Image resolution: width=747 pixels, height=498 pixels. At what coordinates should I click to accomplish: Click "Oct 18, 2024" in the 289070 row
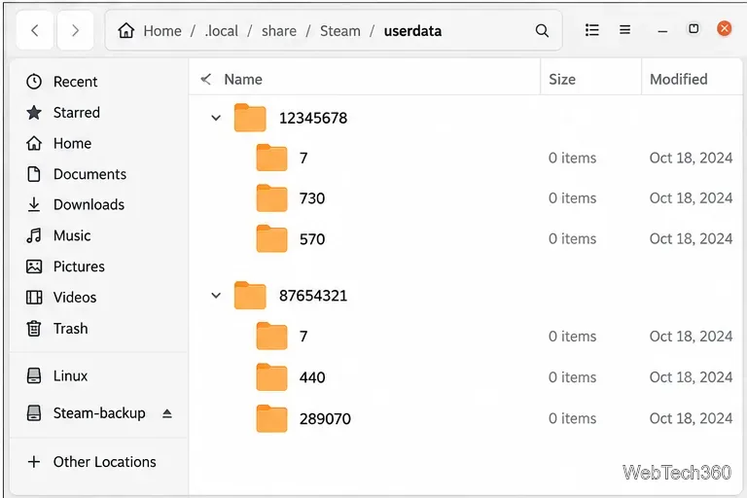[x=691, y=418]
